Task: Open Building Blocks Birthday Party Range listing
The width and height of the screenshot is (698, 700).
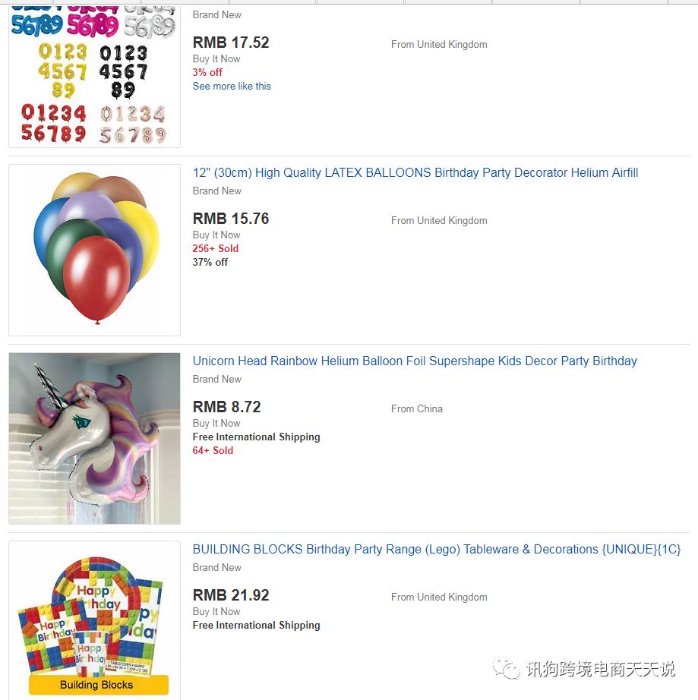Action: 437,549
